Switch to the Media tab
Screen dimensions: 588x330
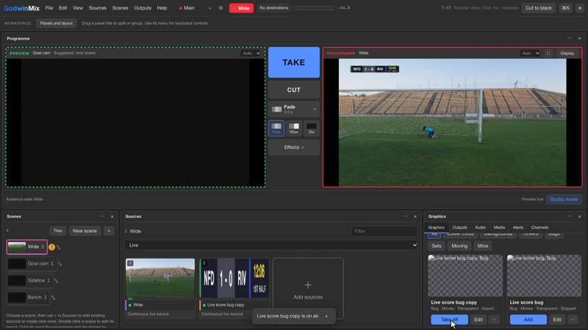click(x=499, y=227)
